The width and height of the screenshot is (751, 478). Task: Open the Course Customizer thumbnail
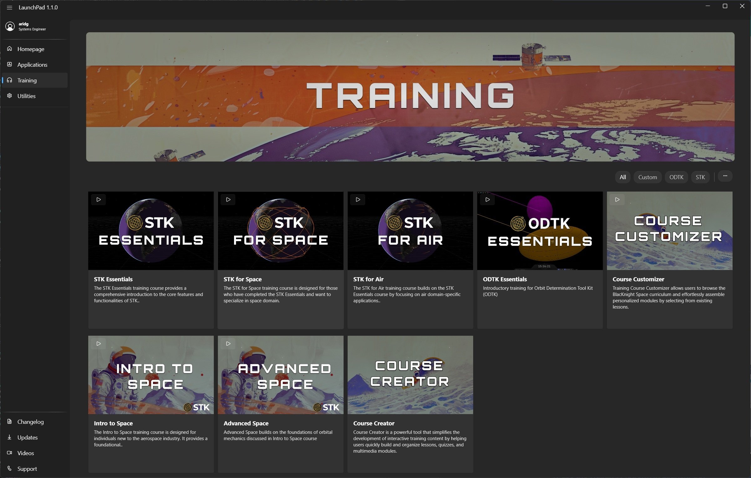pyautogui.click(x=670, y=231)
